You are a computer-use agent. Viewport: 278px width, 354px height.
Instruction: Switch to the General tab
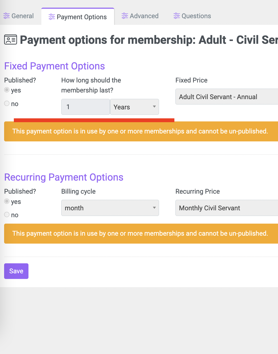[x=18, y=16]
